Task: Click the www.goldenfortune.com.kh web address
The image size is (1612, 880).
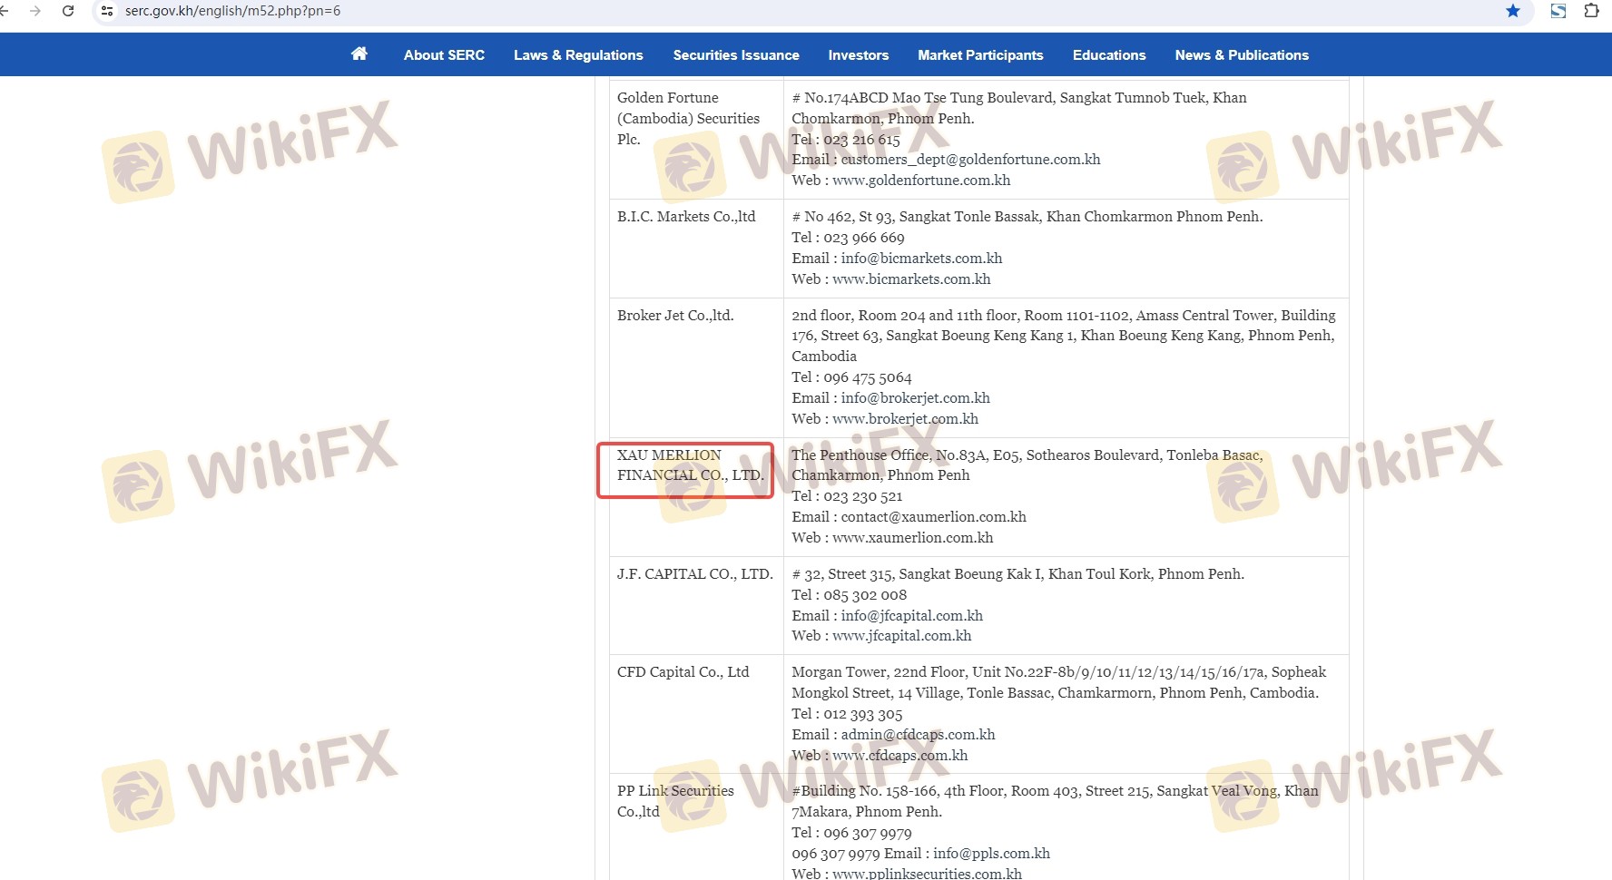Action: [x=921, y=181]
